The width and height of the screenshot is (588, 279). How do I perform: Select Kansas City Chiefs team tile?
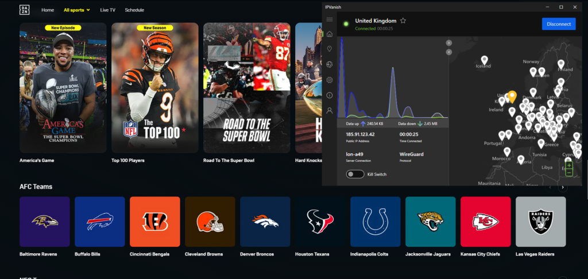(486, 222)
